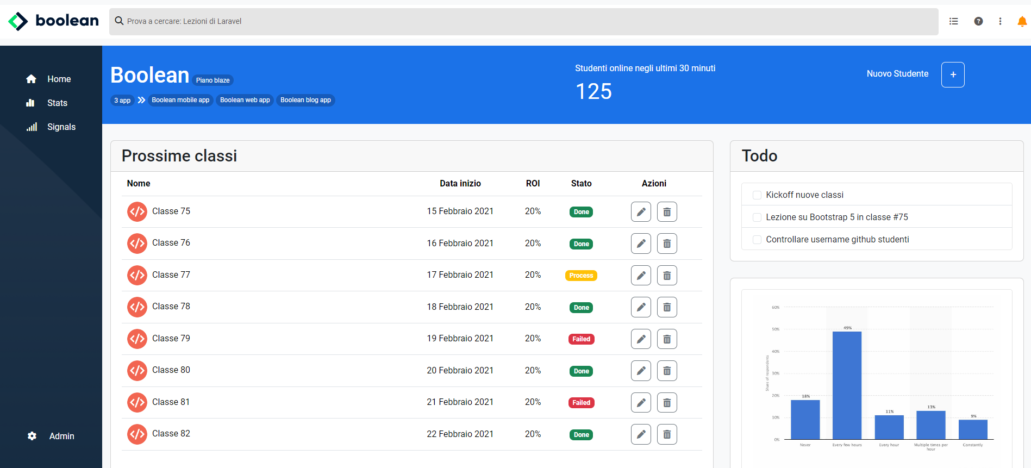Click the search magnifier icon
Viewport: 1031px width, 468px height.
119,21
